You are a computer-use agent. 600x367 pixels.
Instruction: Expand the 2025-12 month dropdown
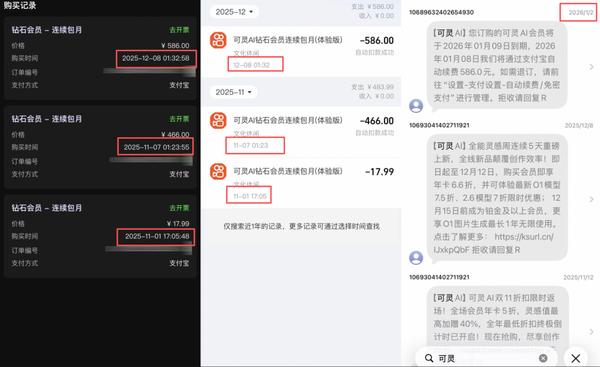coord(234,12)
